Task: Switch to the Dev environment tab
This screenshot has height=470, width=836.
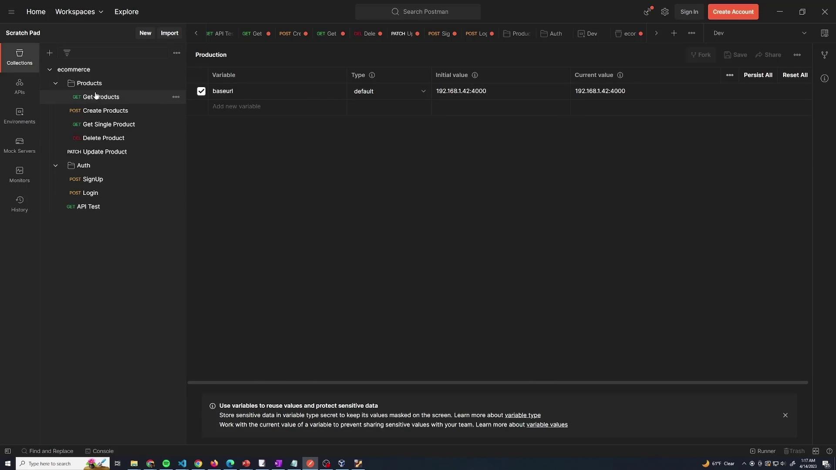Action: (x=588, y=34)
